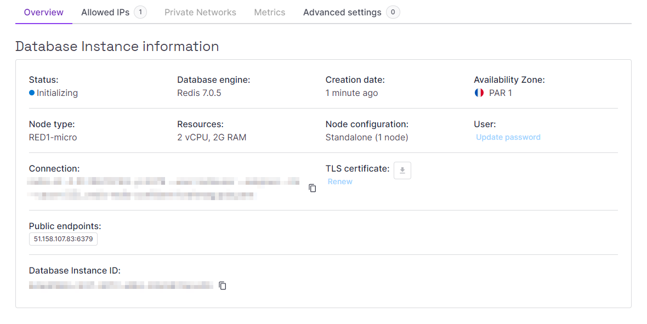Return to the Overview tab
Viewport: 647px width, 324px height.
click(43, 12)
